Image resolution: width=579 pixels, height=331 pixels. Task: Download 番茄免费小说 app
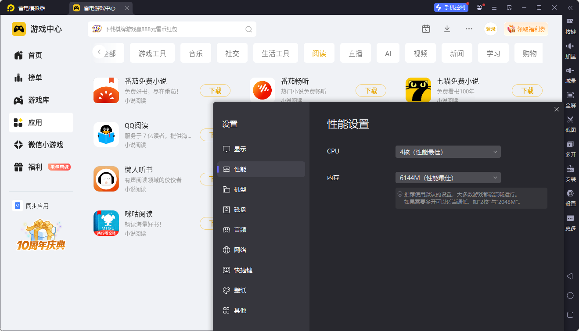(x=215, y=91)
